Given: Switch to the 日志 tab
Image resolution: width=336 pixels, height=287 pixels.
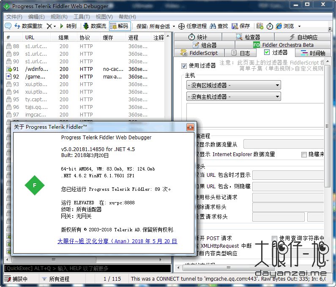Looking at the screenshot, I should 240,53.
